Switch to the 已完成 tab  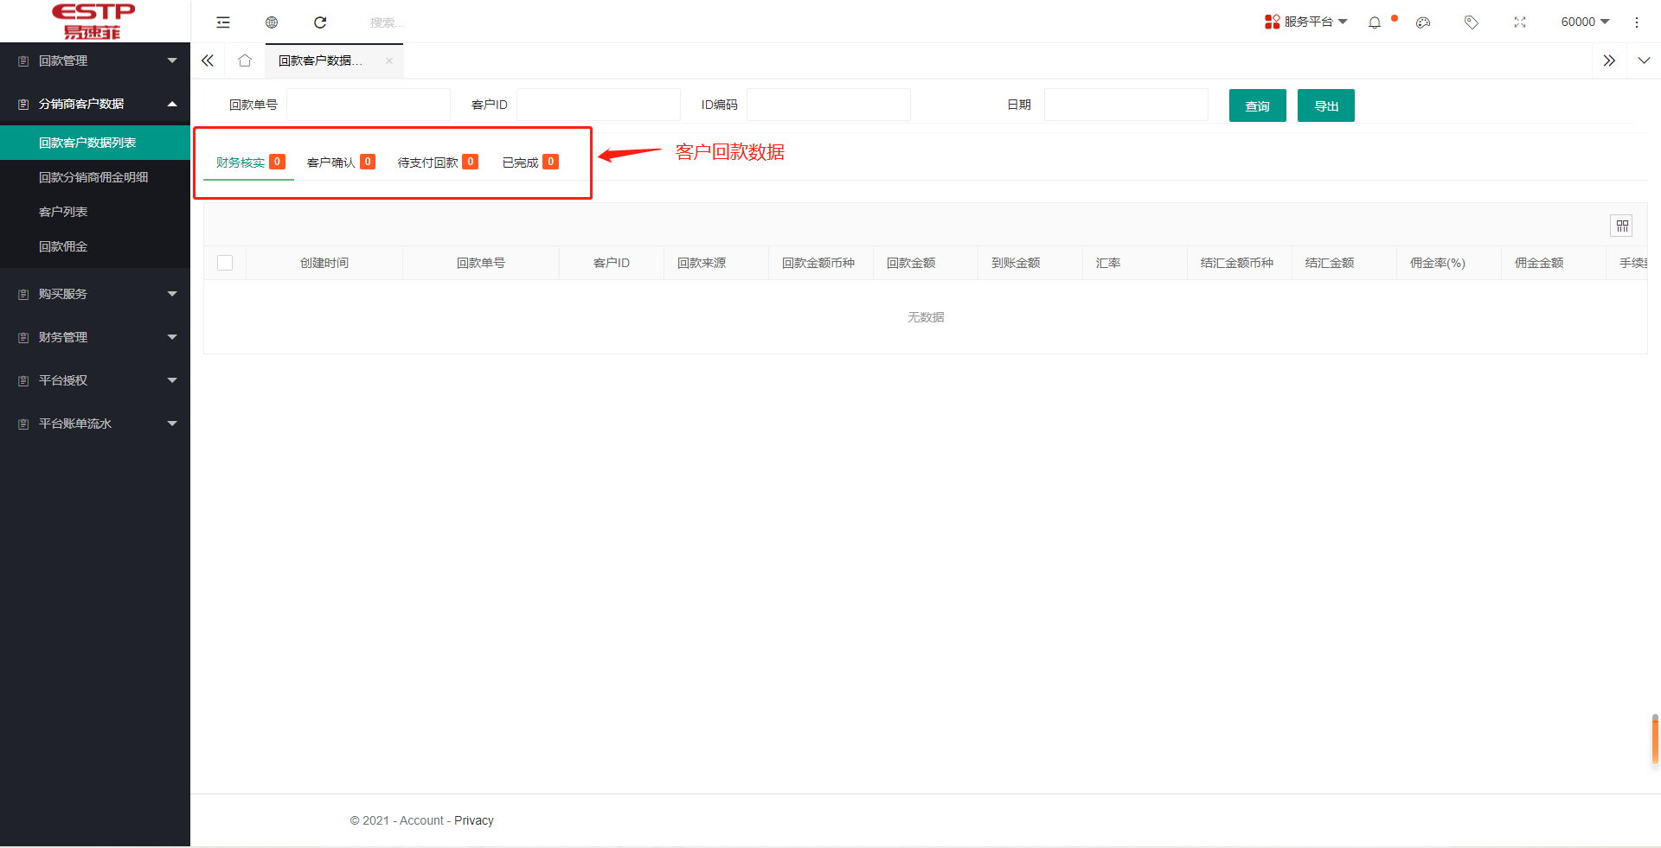tap(523, 162)
